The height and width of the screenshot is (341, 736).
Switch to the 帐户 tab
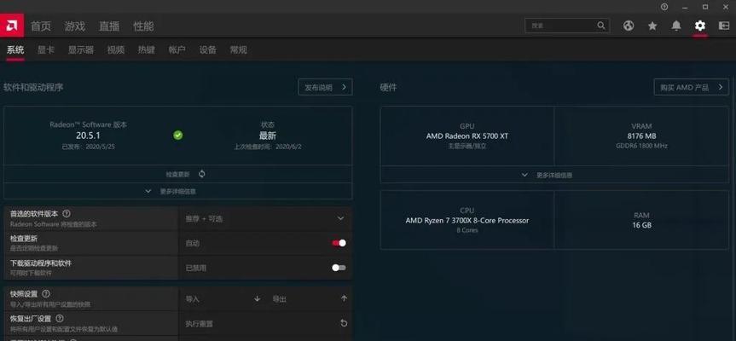(177, 49)
